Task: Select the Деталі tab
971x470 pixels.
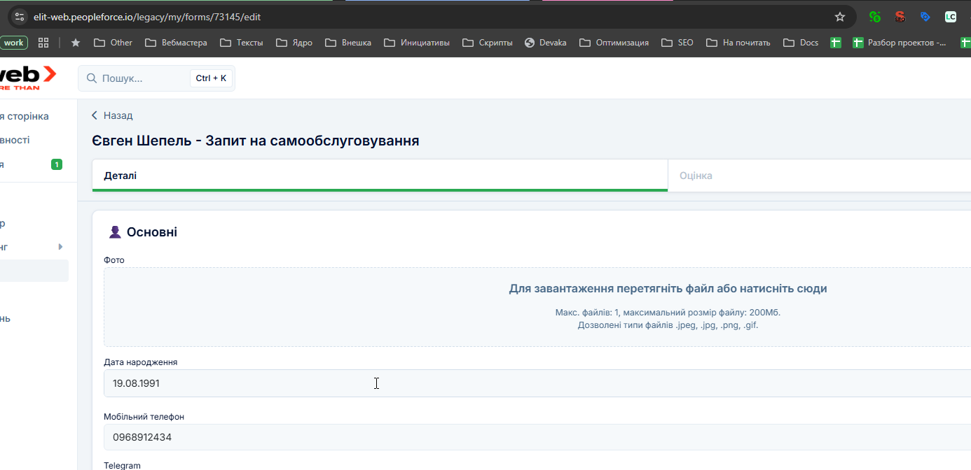Action: click(380, 176)
